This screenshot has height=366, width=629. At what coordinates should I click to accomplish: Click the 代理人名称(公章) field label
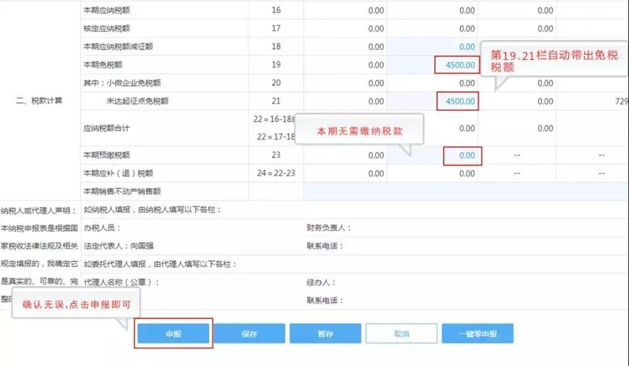[121, 282]
